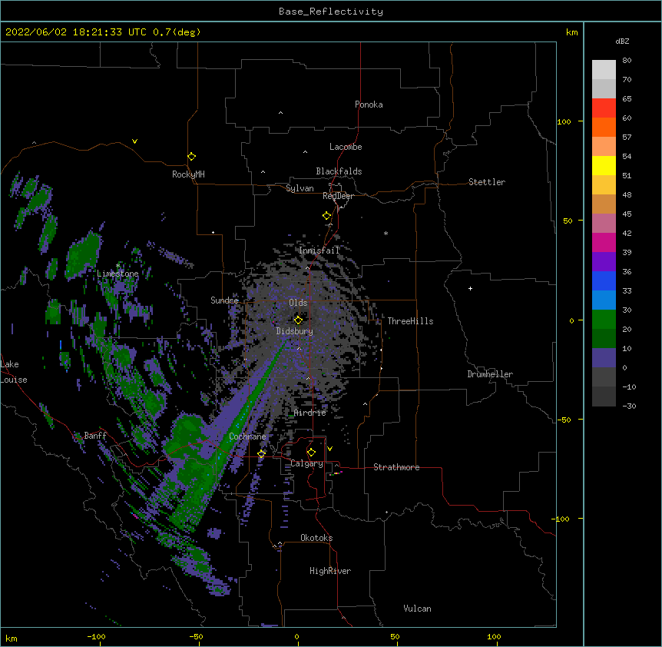The height and width of the screenshot is (647, 662).
Task: Click the light gray 70-80 dBZ swatch
Action: pos(604,70)
